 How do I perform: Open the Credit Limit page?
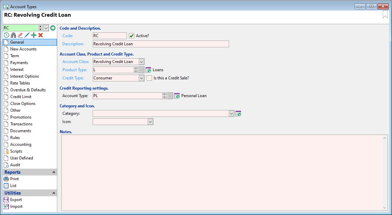tap(30, 97)
